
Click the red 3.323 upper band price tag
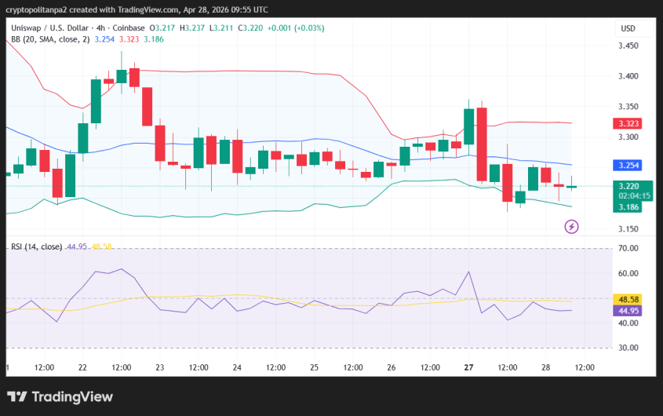(x=628, y=123)
